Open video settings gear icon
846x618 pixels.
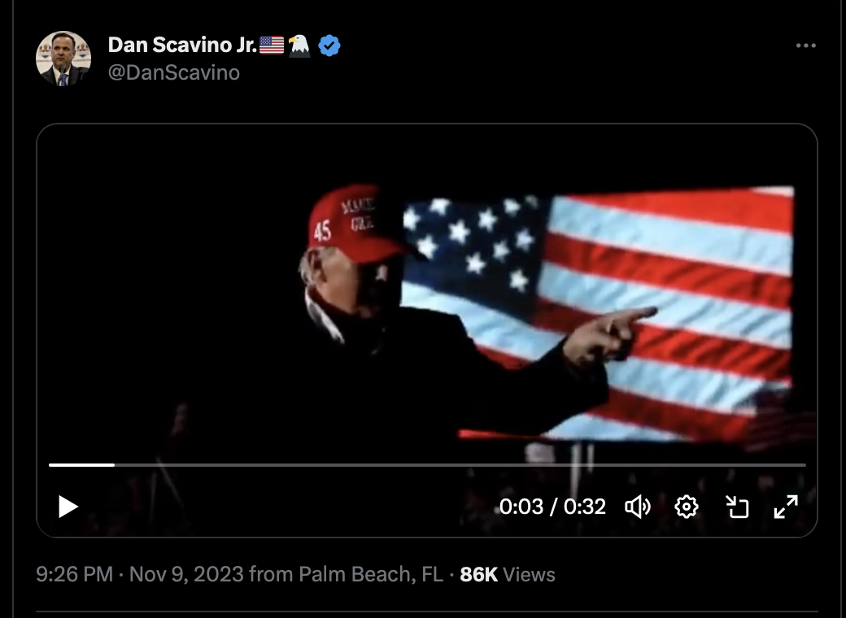(x=687, y=507)
